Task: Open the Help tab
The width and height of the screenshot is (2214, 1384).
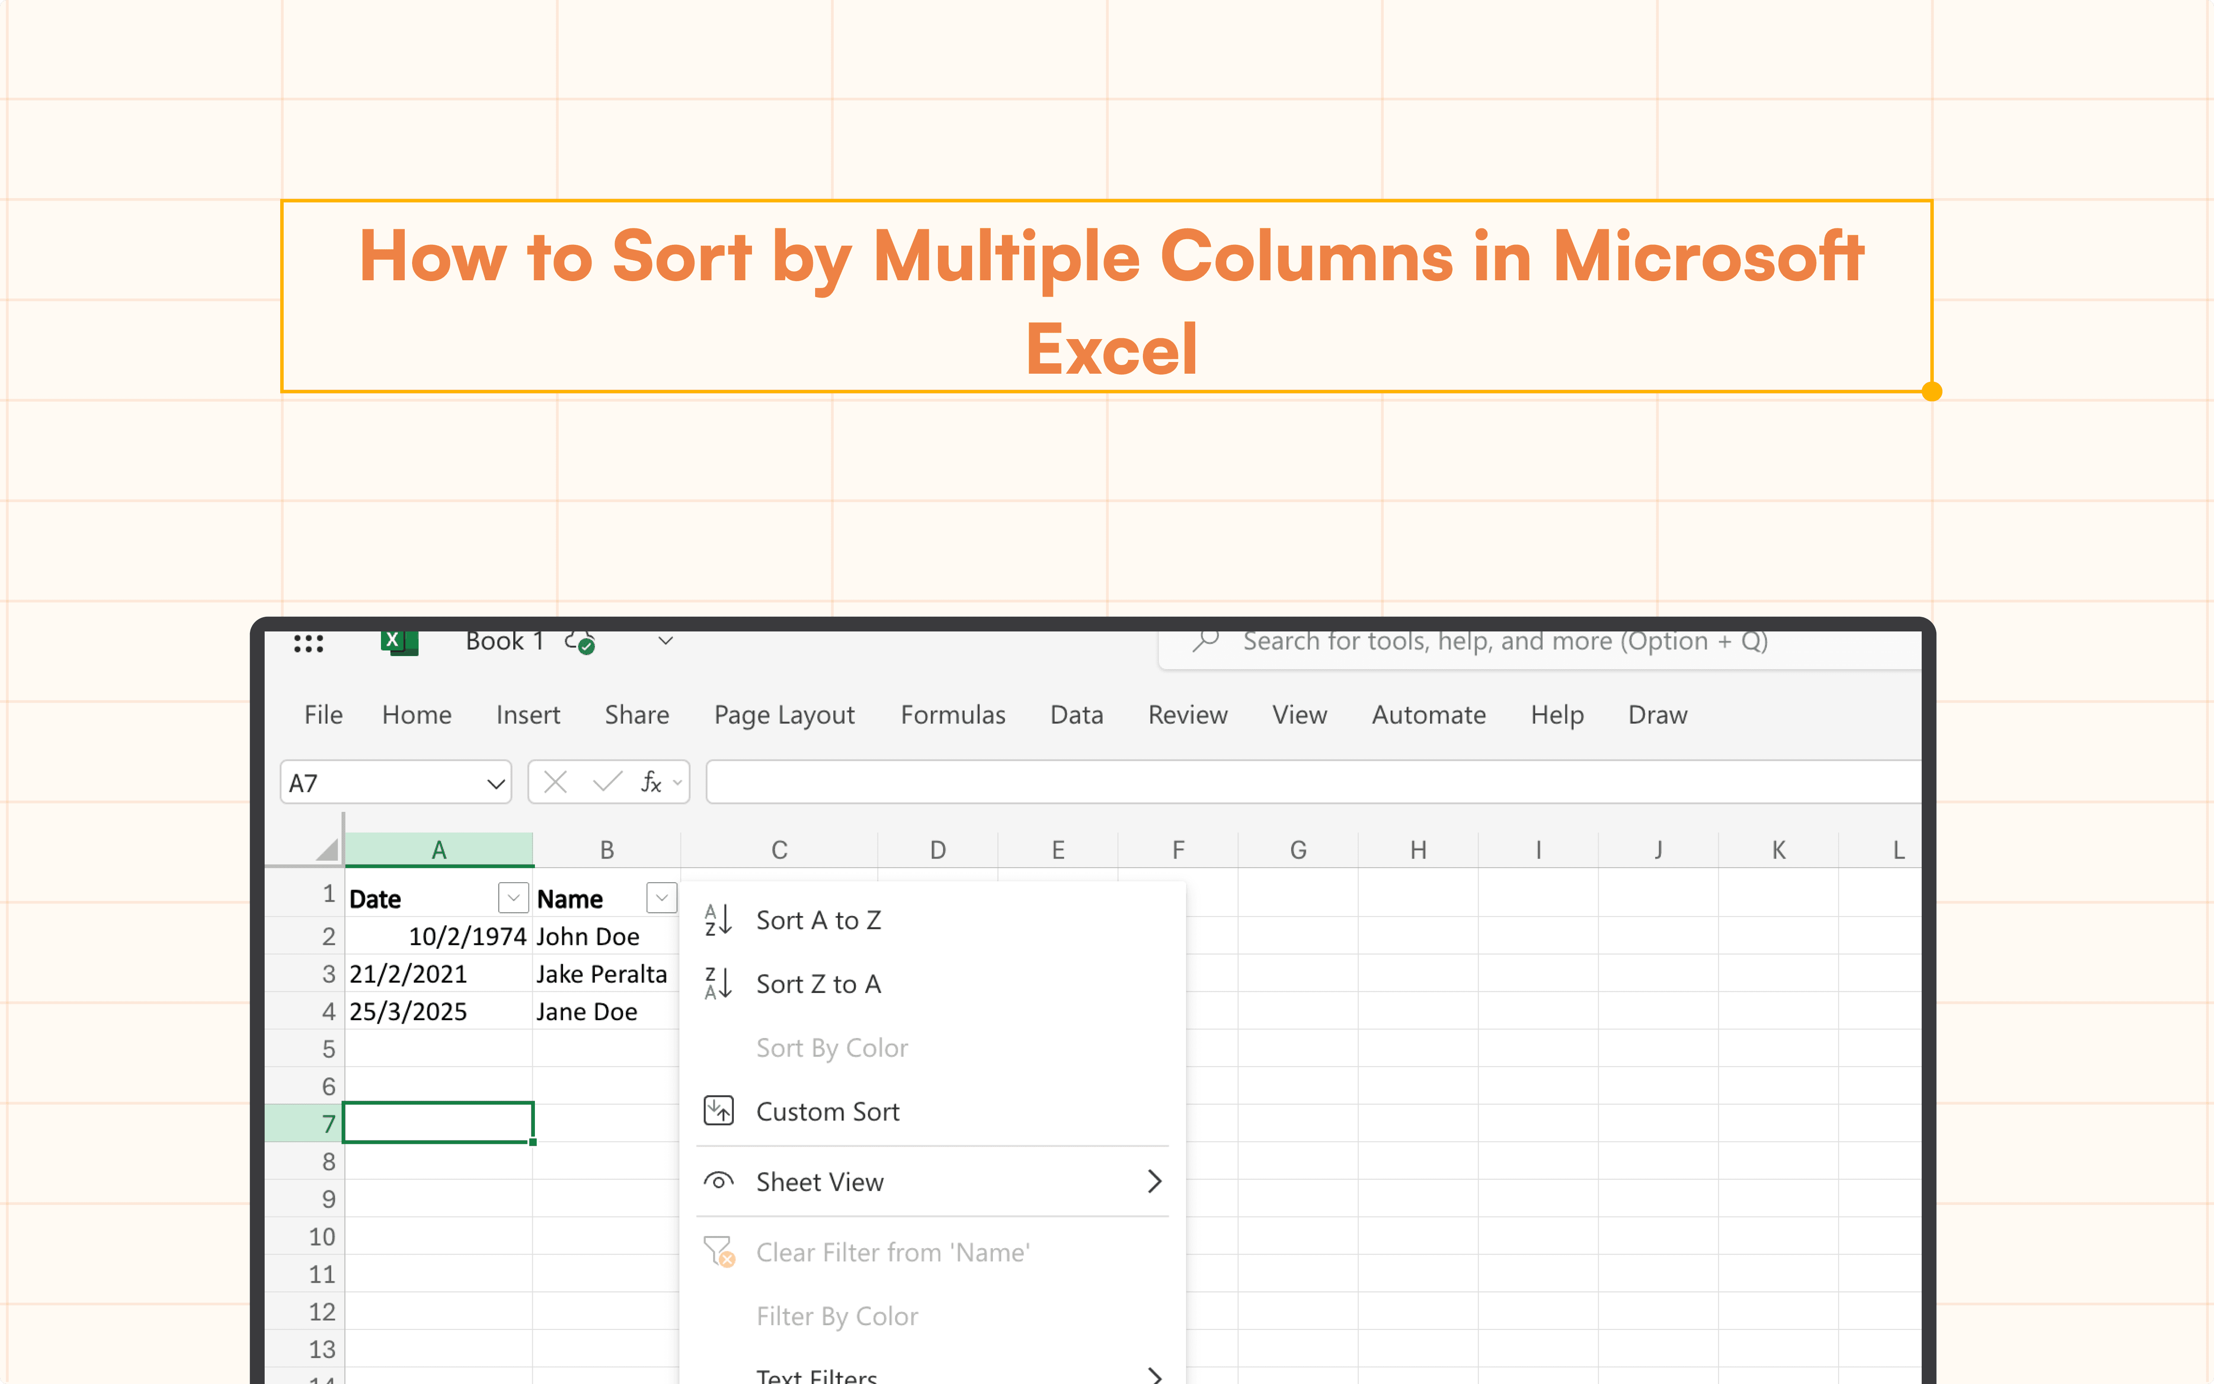Action: click(1557, 715)
